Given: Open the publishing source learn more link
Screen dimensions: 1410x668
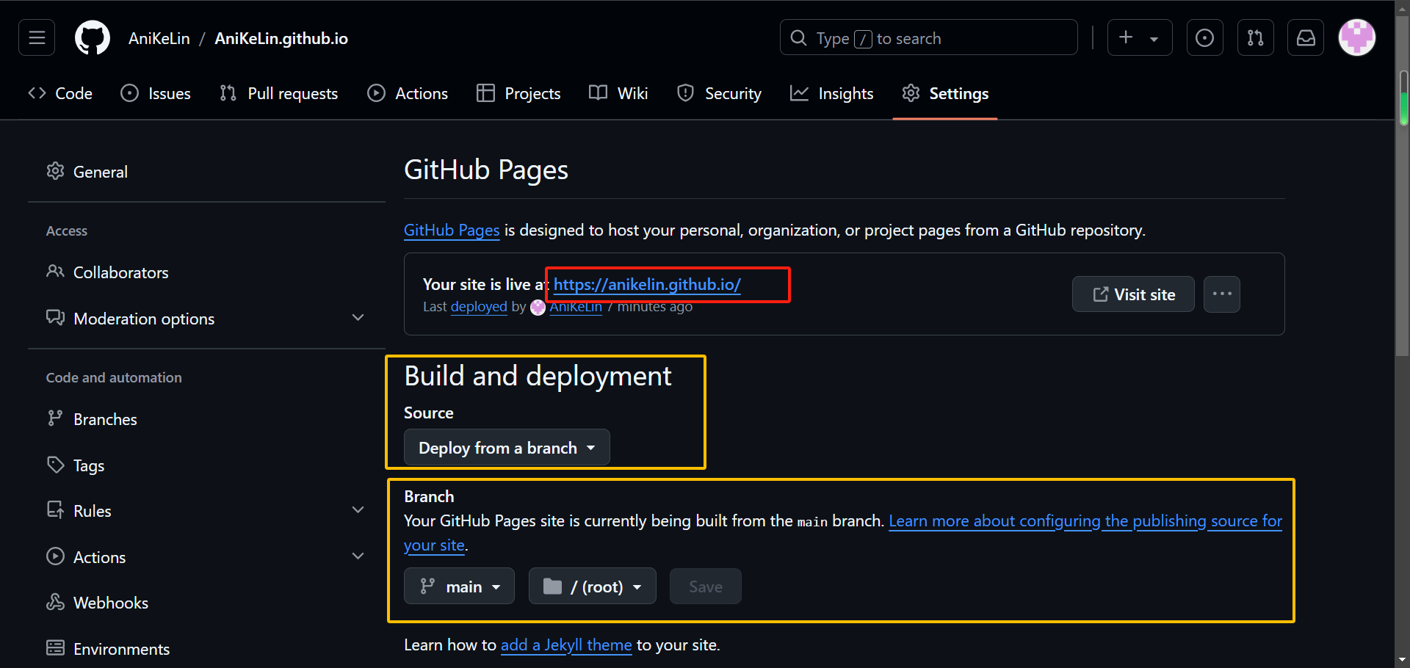Looking at the screenshot, I should (x=1085, y=521).
